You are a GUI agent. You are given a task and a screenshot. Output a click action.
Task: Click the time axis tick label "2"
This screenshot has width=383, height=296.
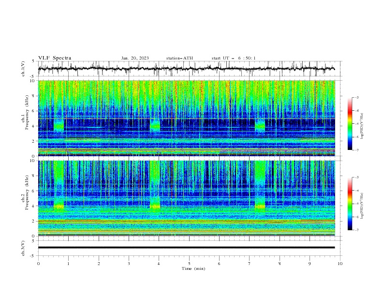pyautogui.click(x=99, y=264)
